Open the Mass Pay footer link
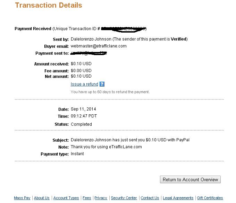 (x=22, y=198)
